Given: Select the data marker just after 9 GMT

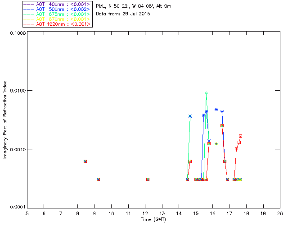Looking at the screenshot, I should click(98, 179).
